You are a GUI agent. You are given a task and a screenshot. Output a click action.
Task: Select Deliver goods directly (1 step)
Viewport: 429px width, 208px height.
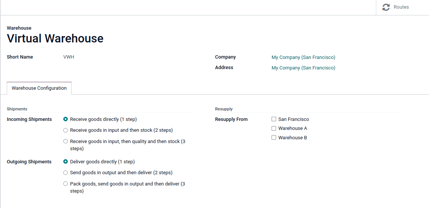point(66,162)
